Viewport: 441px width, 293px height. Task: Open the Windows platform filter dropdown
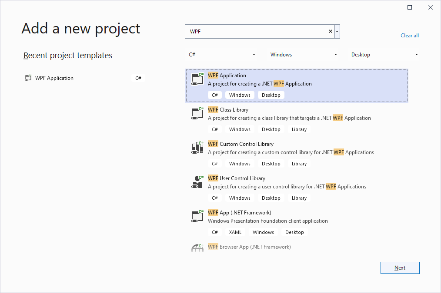coord(304,55)
